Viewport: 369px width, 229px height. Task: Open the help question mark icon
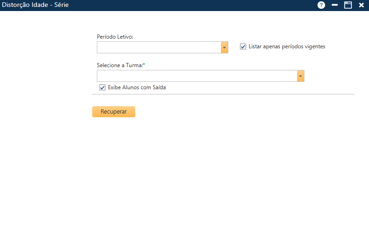tap(321, 5)
